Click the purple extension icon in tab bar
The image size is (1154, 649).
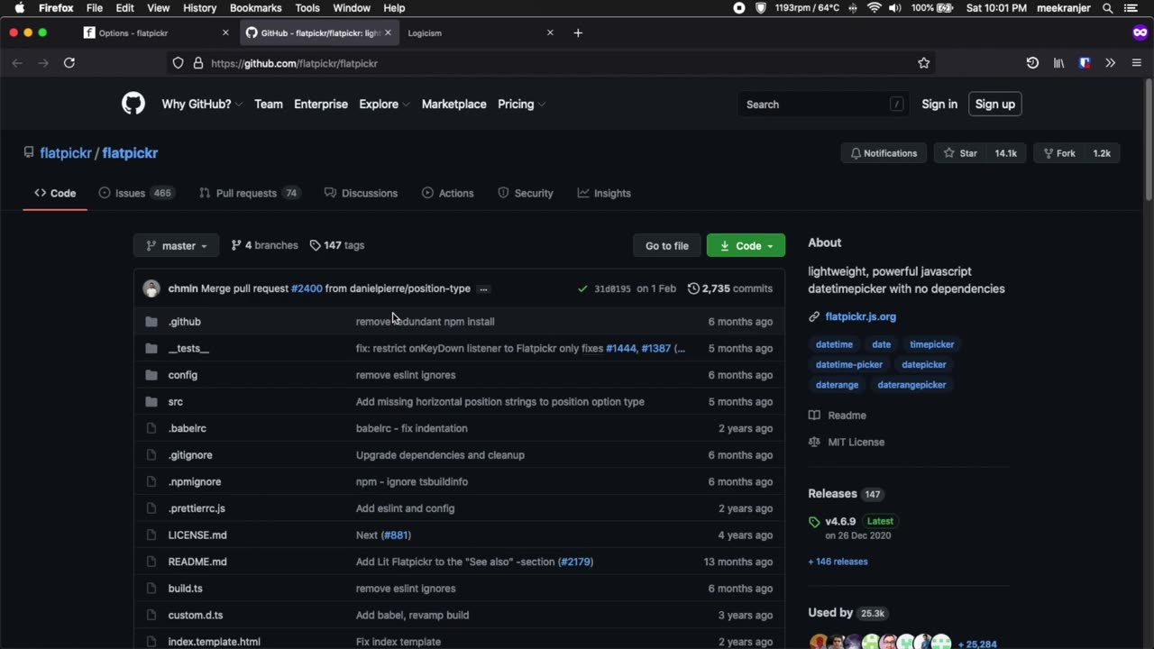coord(1140,32)
